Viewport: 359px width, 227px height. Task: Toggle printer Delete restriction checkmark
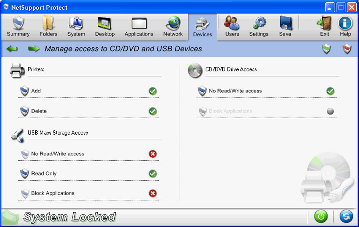153,111
